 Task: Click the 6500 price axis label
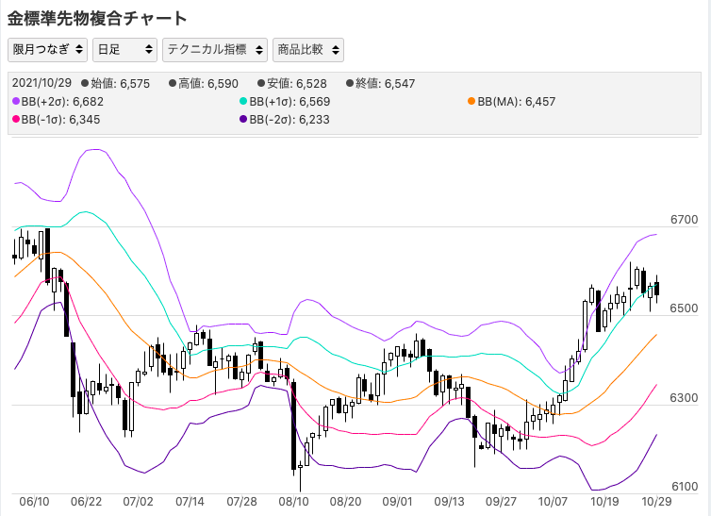685,308
